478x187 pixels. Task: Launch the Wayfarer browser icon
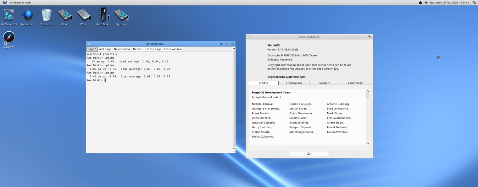(x=9, y=39)
